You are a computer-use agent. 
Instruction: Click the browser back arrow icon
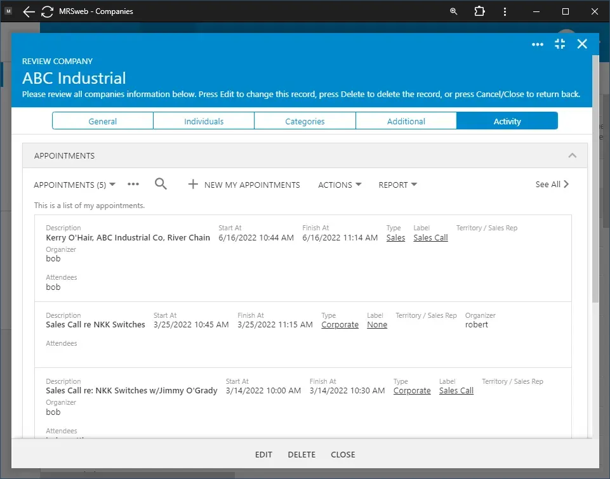(x=29, y=11)
